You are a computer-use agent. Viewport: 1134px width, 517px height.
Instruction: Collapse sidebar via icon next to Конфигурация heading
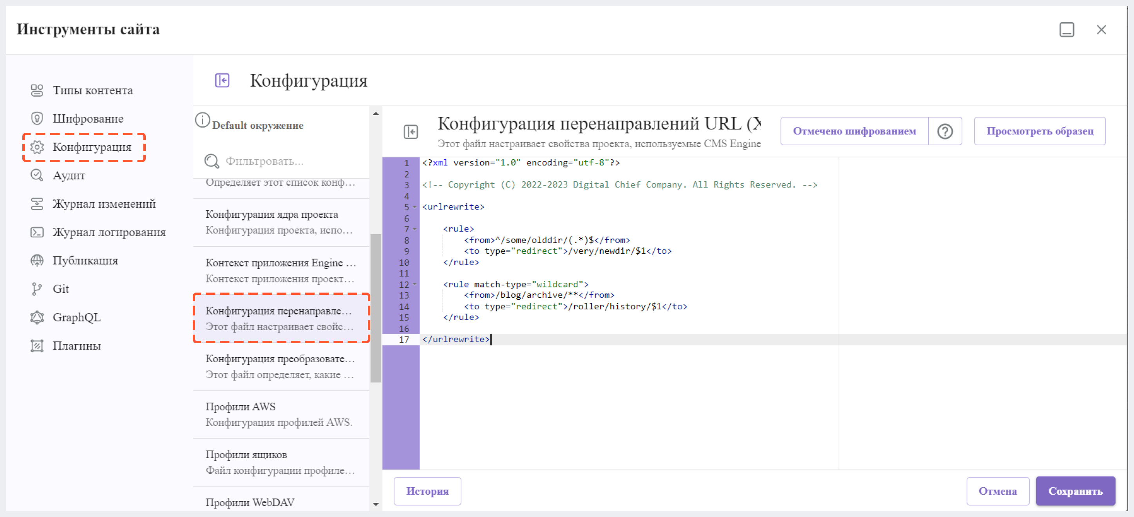222,80
